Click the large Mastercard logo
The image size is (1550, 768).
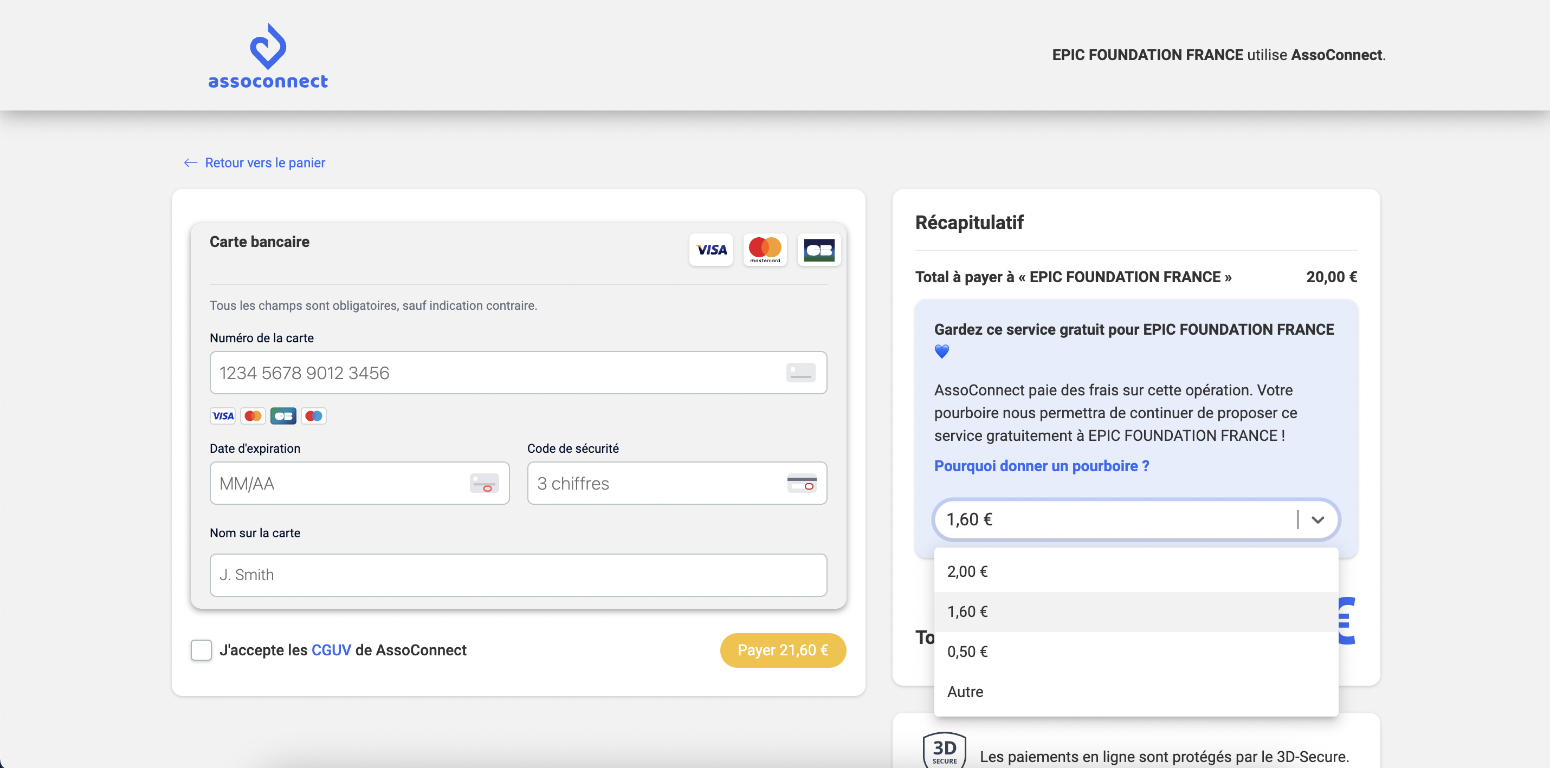click(x=765, y=250)
